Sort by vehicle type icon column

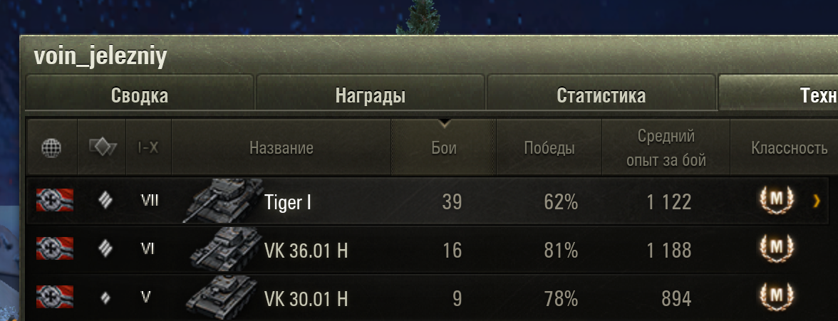[102, 147]
